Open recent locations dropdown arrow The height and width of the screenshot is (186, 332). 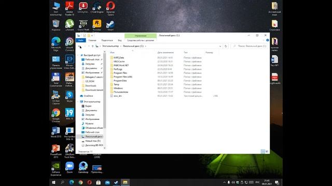coord(89,46)
